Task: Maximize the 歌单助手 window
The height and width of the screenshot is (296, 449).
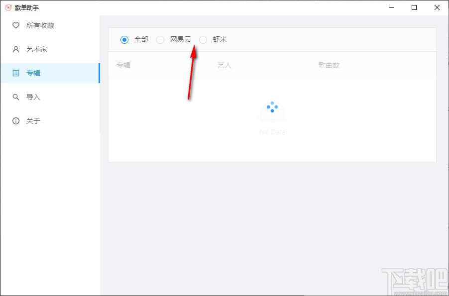Action: 414,8
